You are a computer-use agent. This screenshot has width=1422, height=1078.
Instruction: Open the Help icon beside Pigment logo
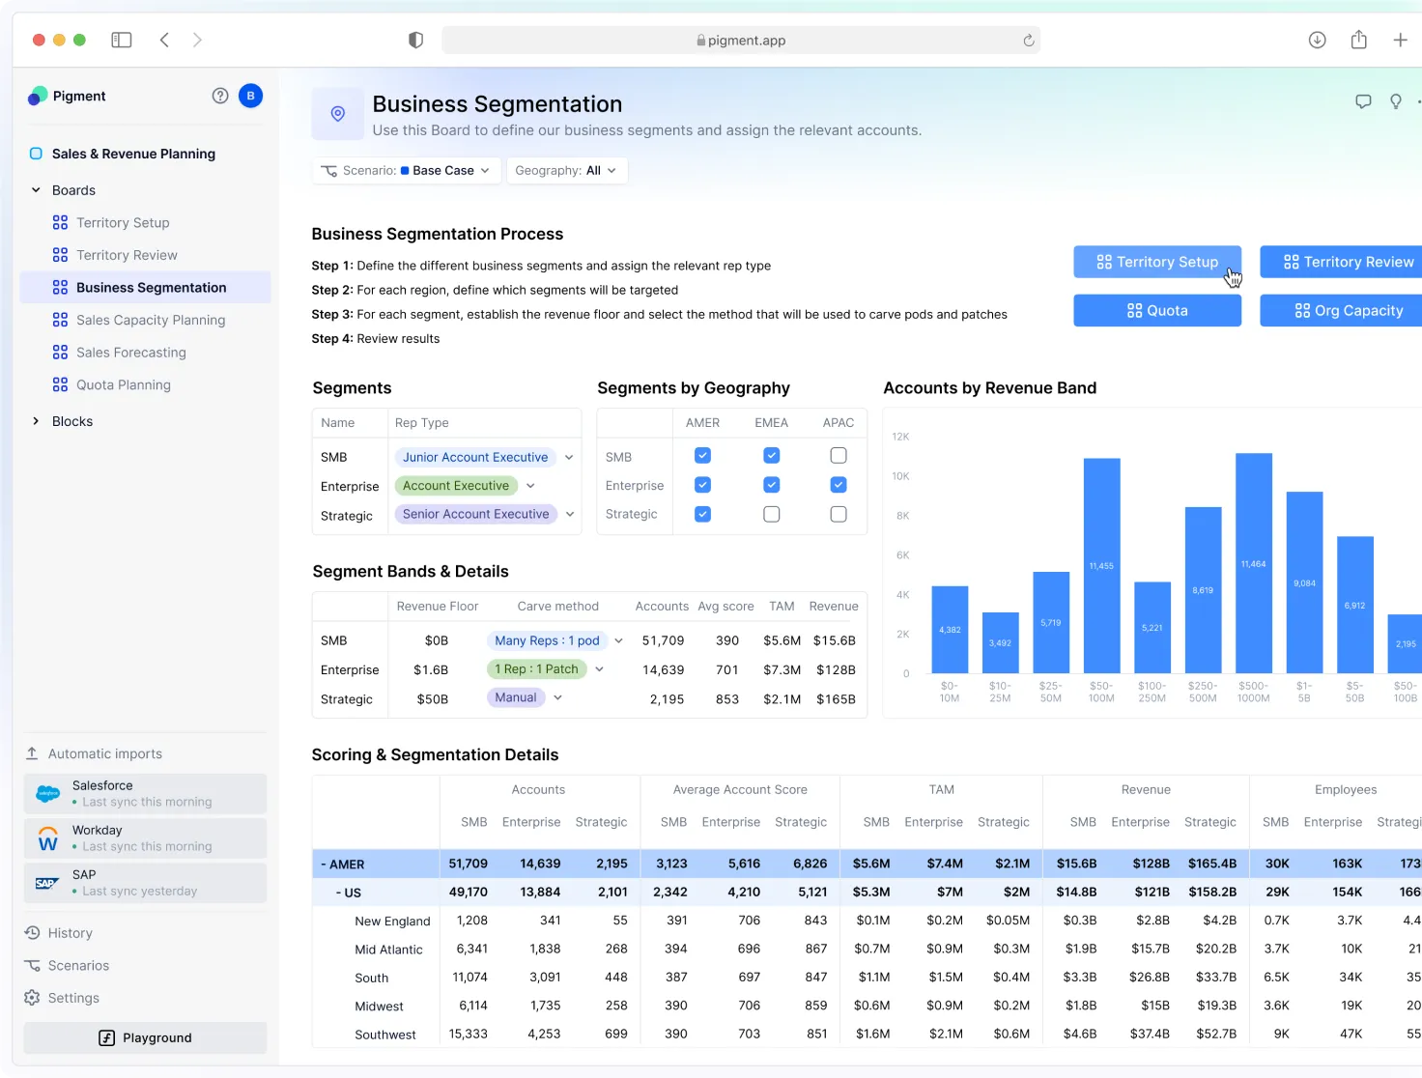220,96
